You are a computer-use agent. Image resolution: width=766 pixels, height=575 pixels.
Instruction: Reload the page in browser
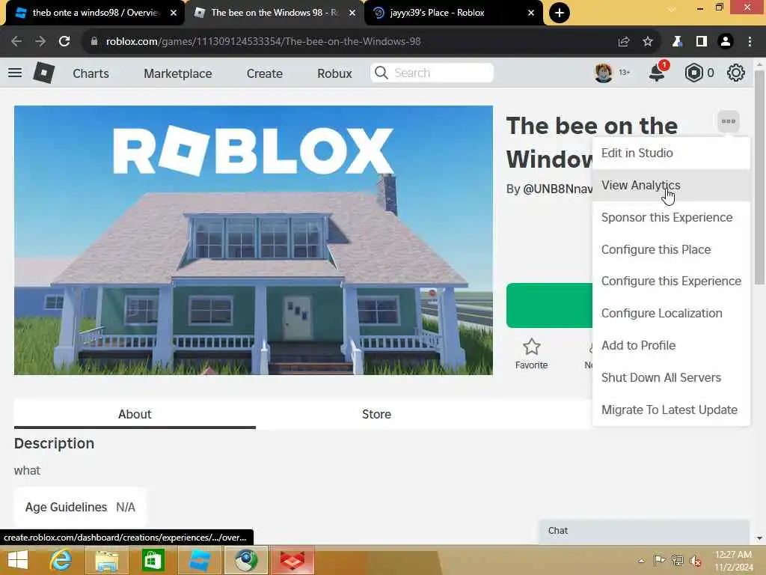(x=64, y=42)
